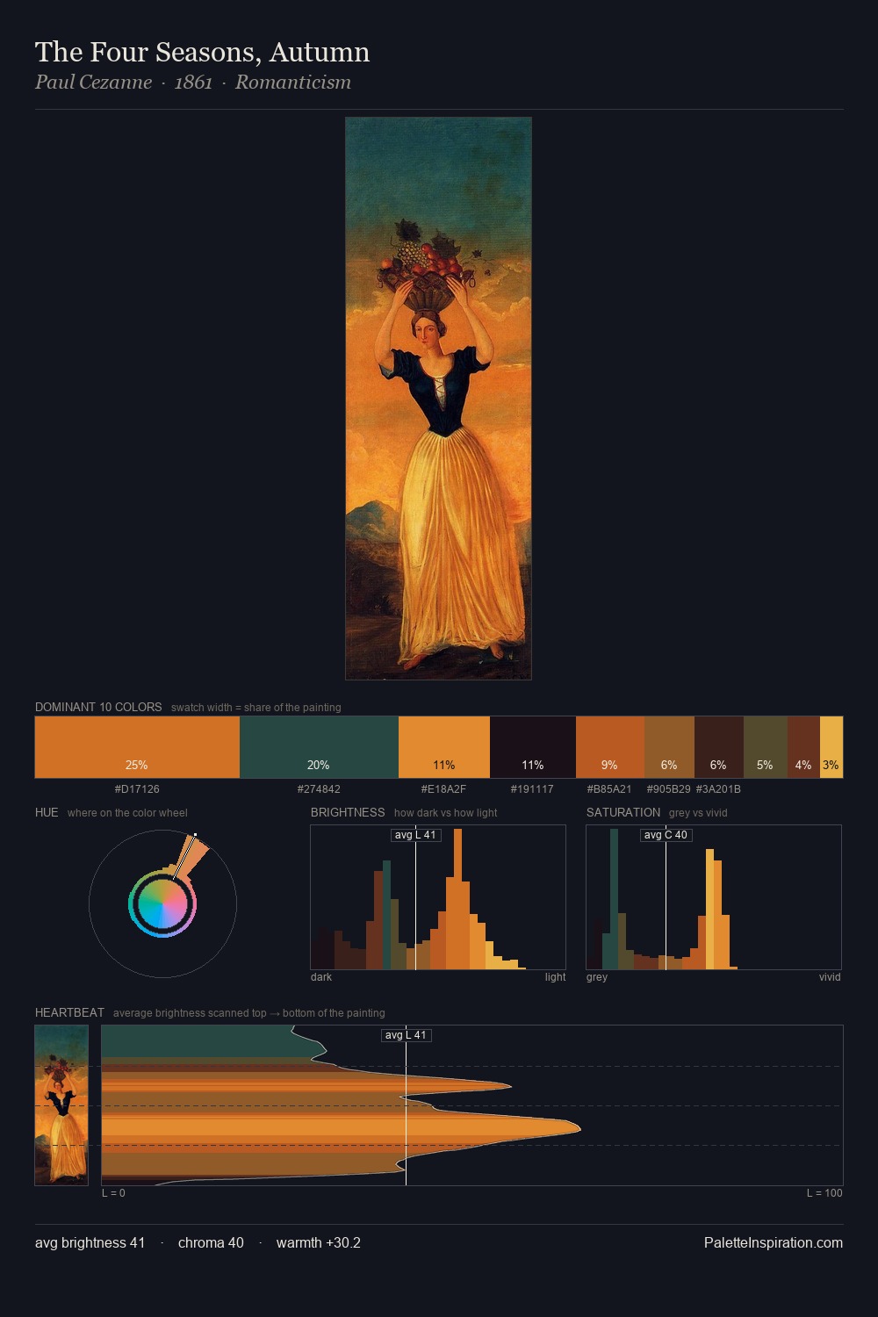Viewport: 878px width, 1317px height.
Task: Click the 'grey' saturation axis label
Action: pos(597,977)
